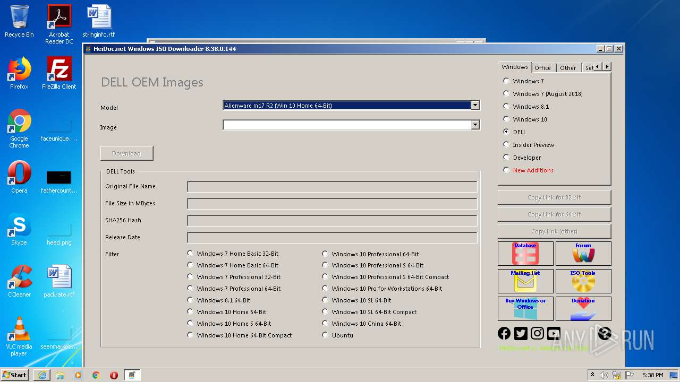Switch to the Windows tab
This screenshot has width=680, height=382.
tap(515, 67)
